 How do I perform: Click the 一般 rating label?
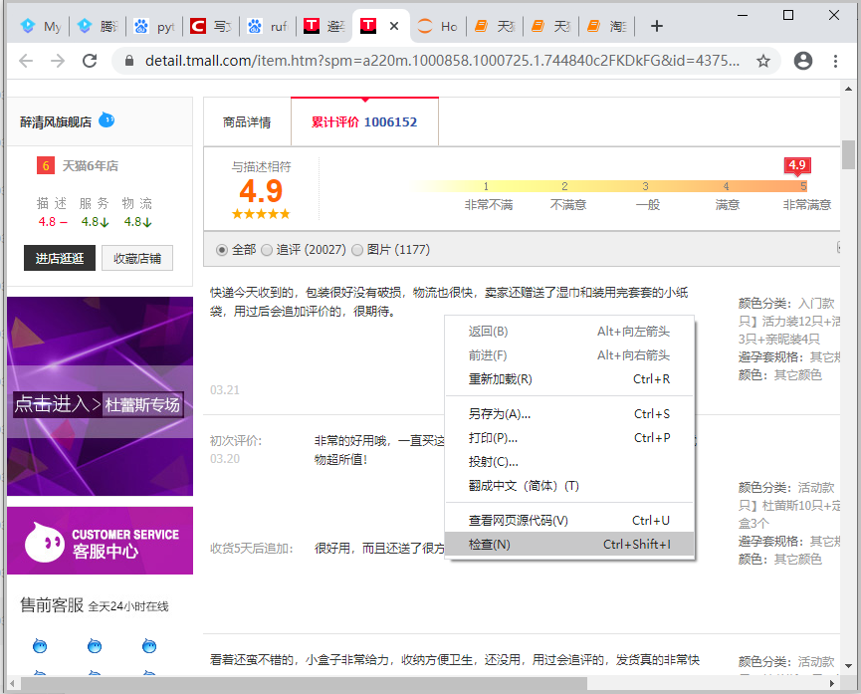647,205
